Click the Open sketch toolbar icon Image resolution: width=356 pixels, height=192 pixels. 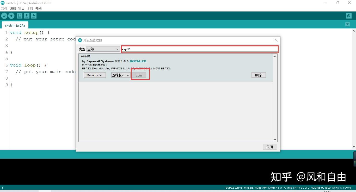tap(27, 16)
